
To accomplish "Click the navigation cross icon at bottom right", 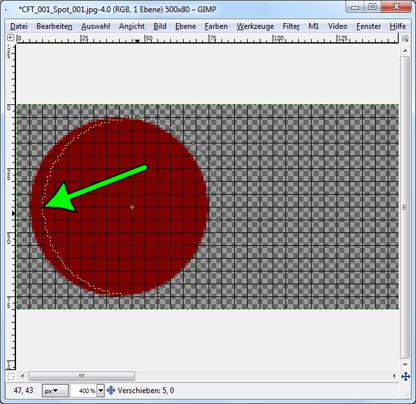I will click(405, 376).
